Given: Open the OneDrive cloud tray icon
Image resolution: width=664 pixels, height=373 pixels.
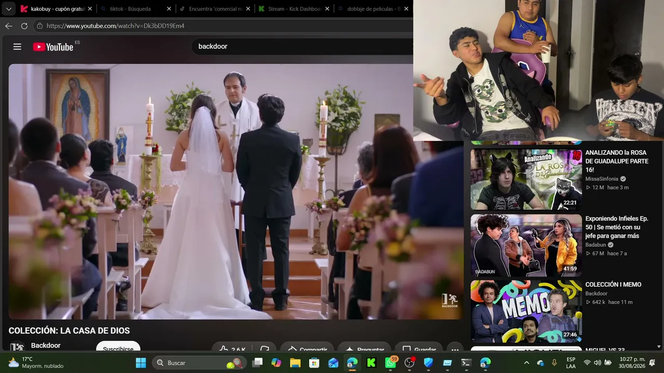Looking at the screenshot, I should 541,363.
